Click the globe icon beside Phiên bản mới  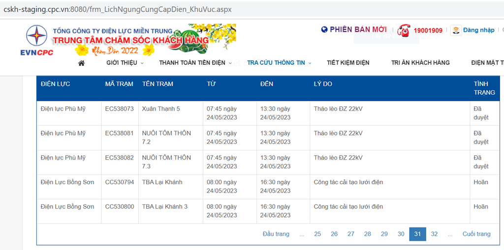point(324,29)
